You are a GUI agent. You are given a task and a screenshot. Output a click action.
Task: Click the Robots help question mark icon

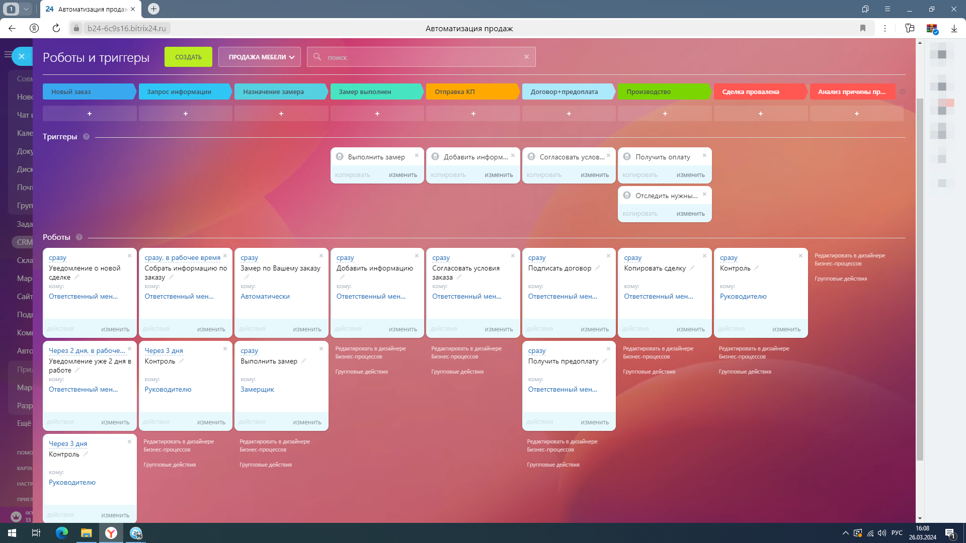pyautogui.click(x=79, y=237)
